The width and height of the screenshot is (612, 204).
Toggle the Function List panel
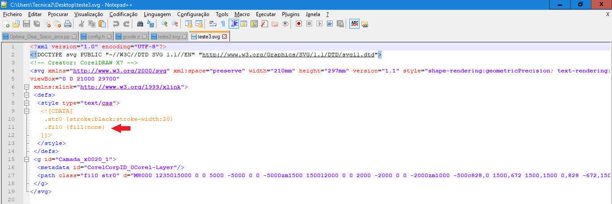pos(265,24)
